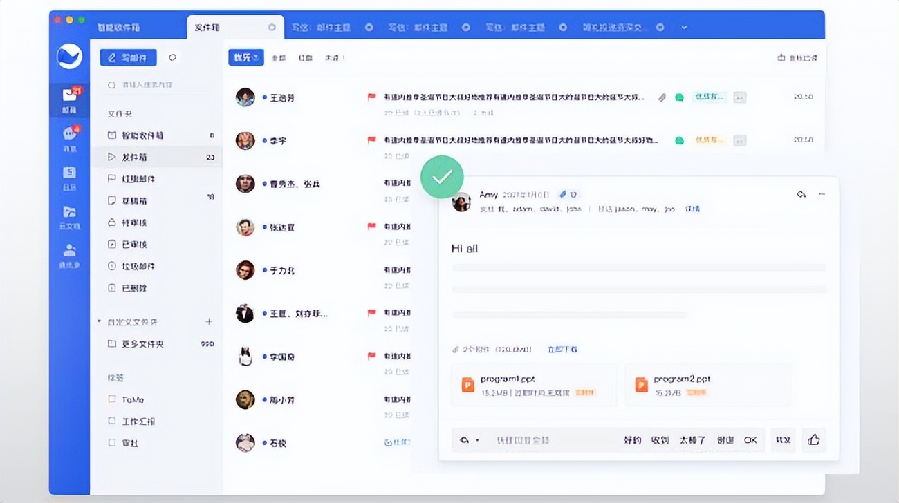Screen dimensions: 899x503
Task: Toggle the 审批 tag checkbox
Action: (x=111, y=443)
